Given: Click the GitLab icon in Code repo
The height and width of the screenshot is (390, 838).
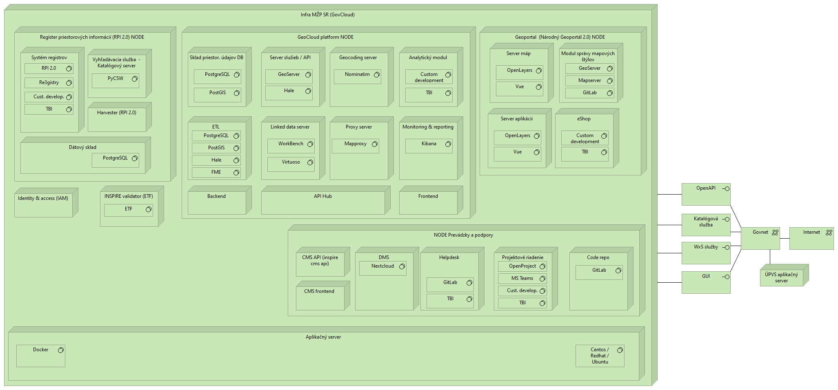Looking at the screenshot, I should [x=618, y=270].
